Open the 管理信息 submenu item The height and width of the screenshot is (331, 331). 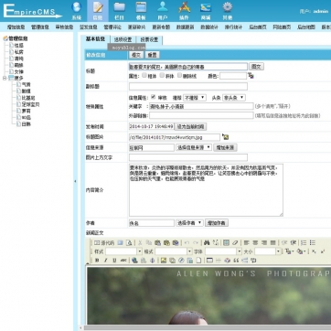click(40, 27)
